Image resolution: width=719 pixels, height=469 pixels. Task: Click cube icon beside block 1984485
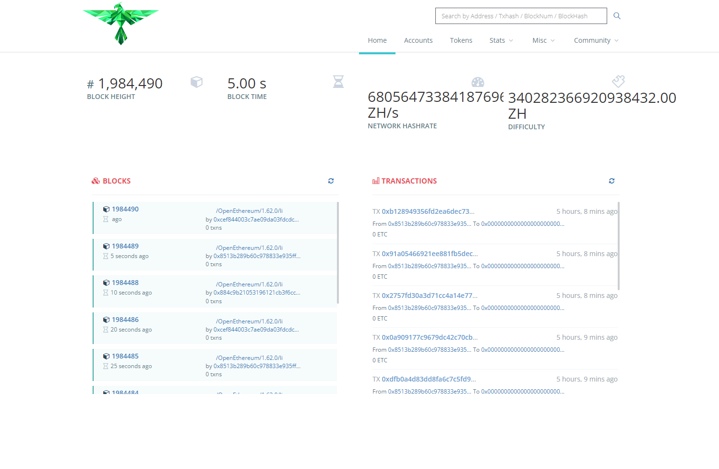106,356
